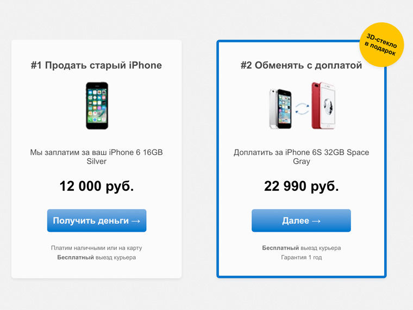Click the blue swap arrows between phones
413x310 pixels.
pyautogui.click(x=301, y=108)
